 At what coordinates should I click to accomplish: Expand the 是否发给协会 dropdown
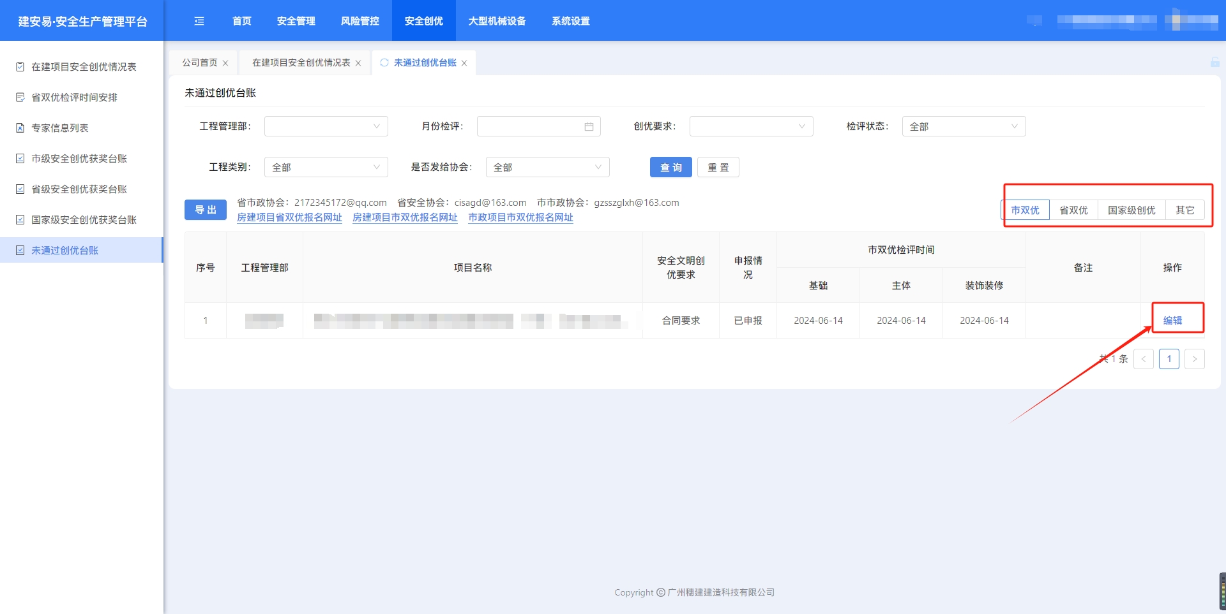coord(547,167)
